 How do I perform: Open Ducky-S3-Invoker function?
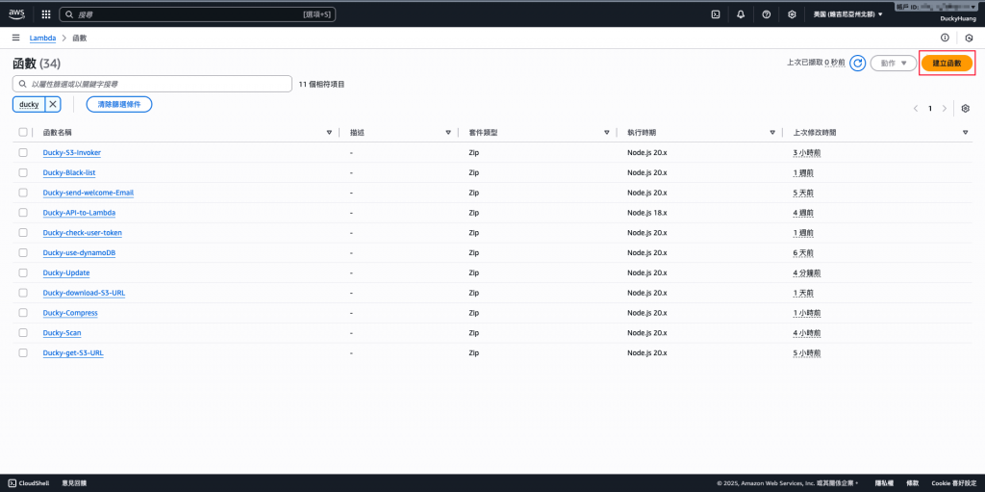tap(71, 152)
